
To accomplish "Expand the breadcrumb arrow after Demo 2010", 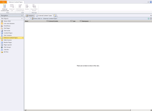I will (42, 18).
